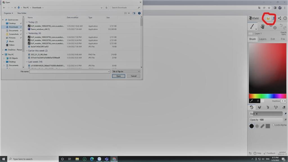The height and width of the screenshot is (162, 288).
Task: Toggle the preview pane in Open dialog
Action: click(x=134, y=13)
